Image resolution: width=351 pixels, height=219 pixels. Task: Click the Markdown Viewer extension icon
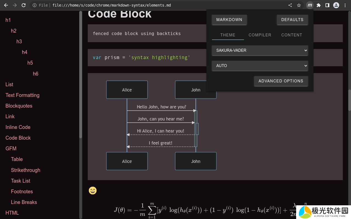tap(310, 5)
